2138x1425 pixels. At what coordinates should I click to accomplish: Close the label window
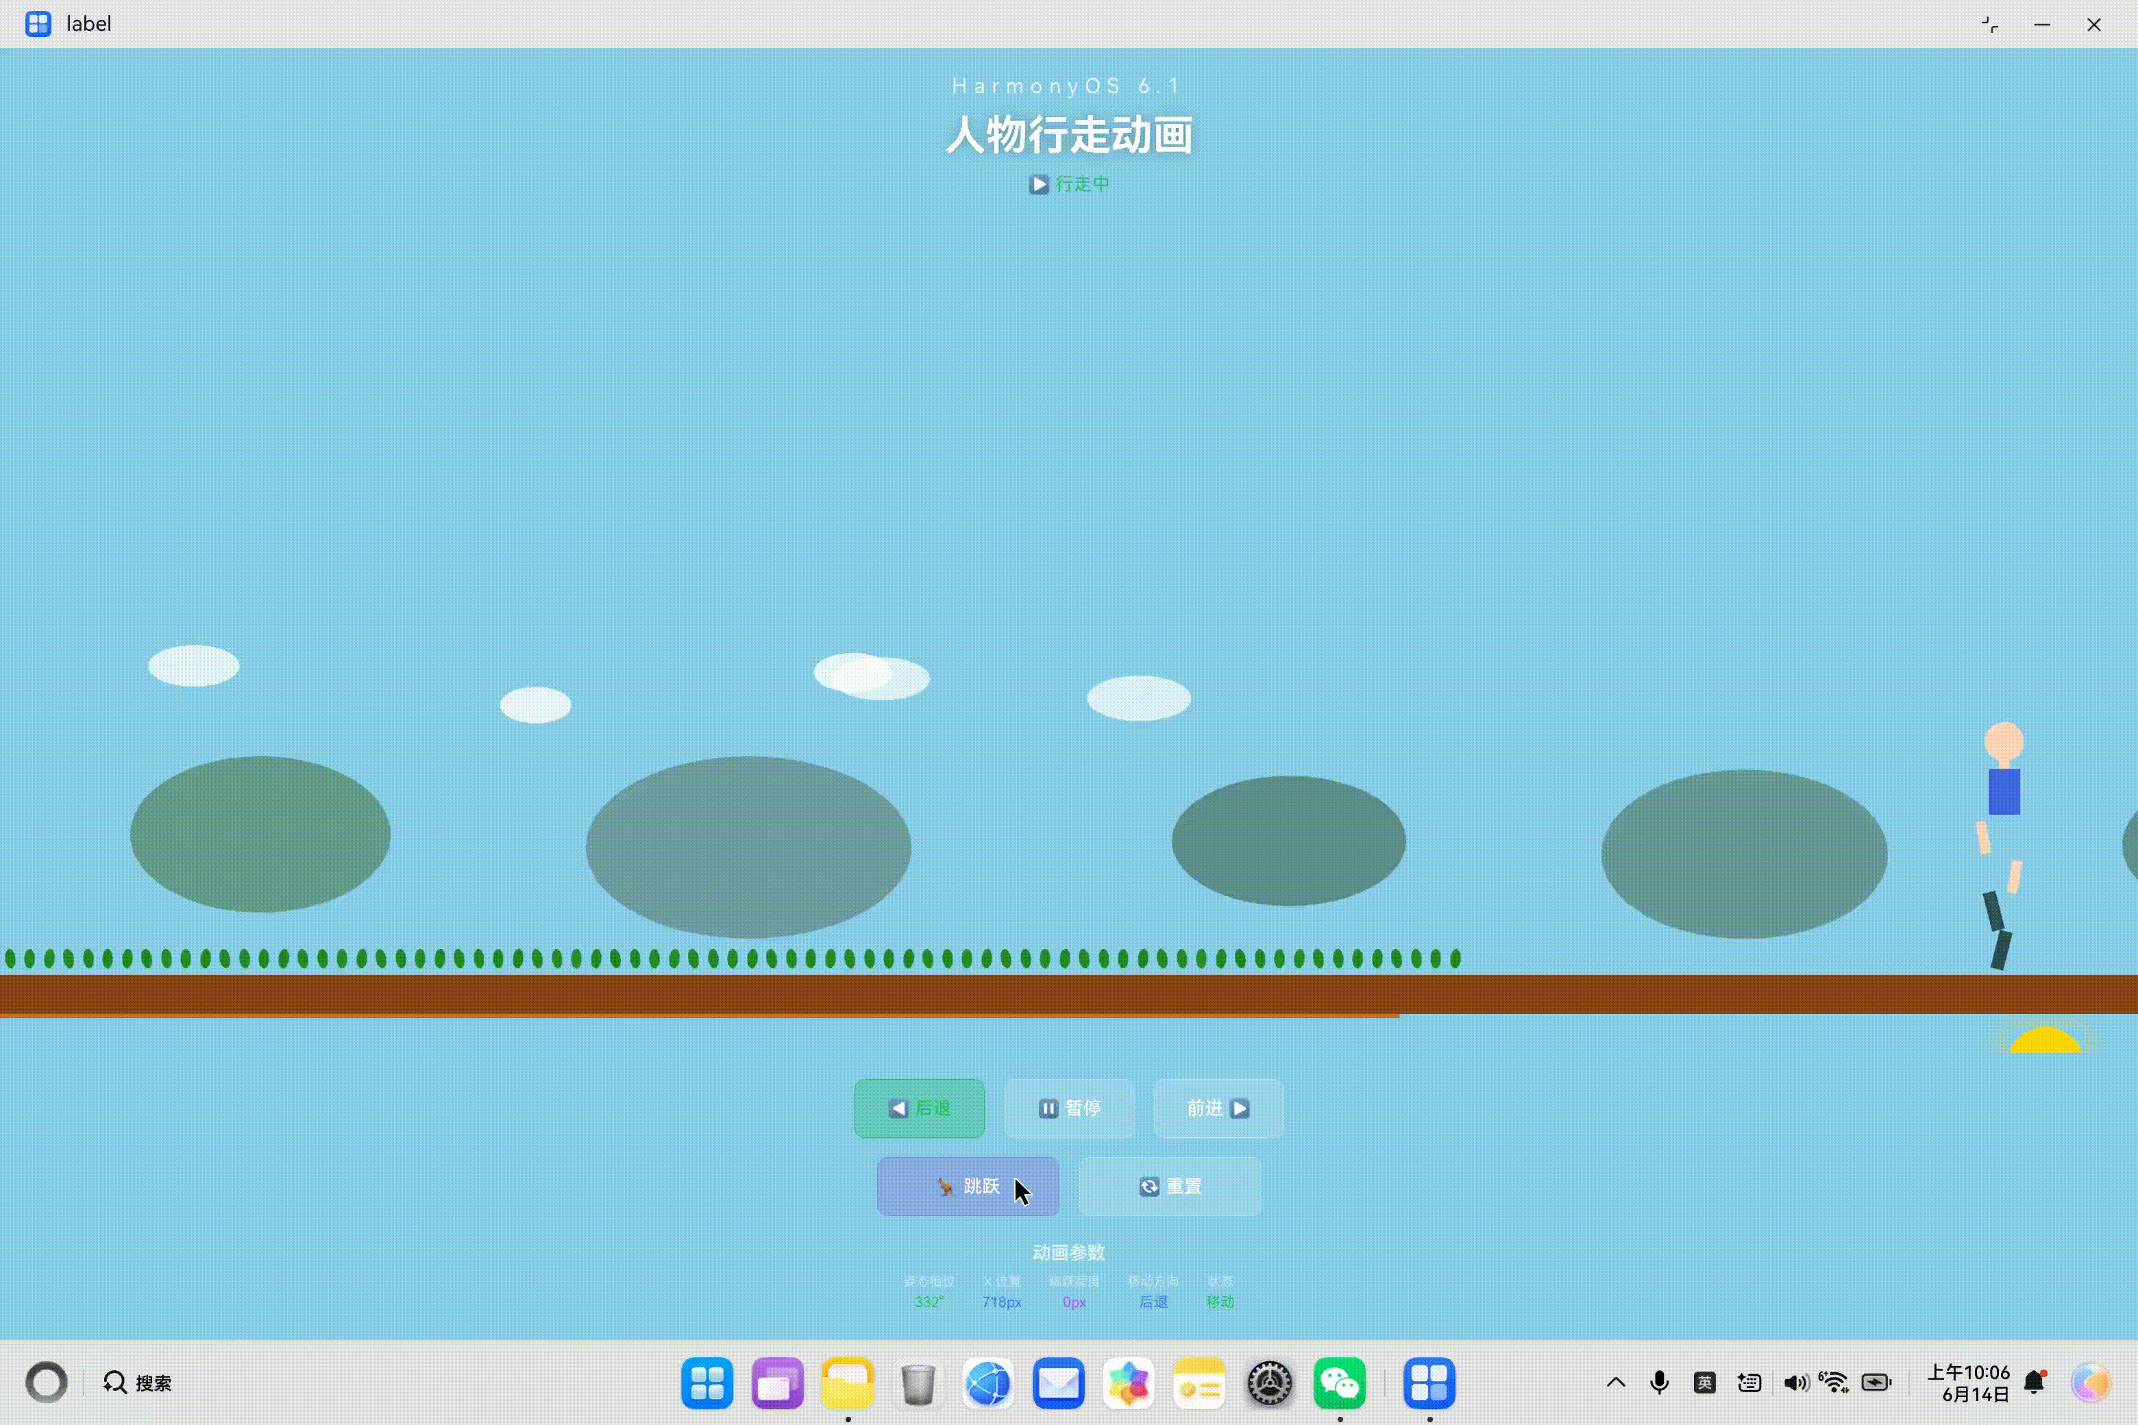tap(2093, 25)
